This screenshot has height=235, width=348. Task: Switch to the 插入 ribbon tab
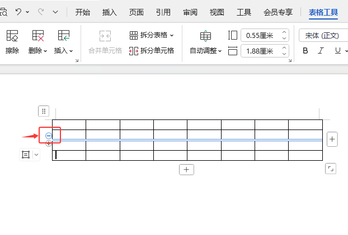[x=110, y=12]
